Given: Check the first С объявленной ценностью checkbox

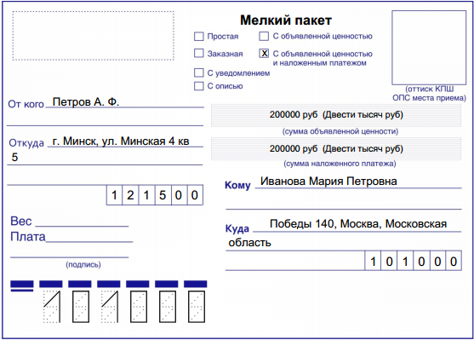Looking at the screenshot, I should coord(264,37).
